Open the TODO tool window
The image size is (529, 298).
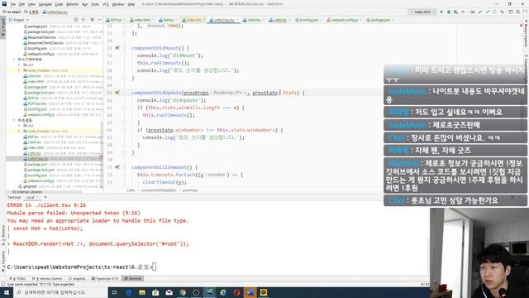click(18, 278)
